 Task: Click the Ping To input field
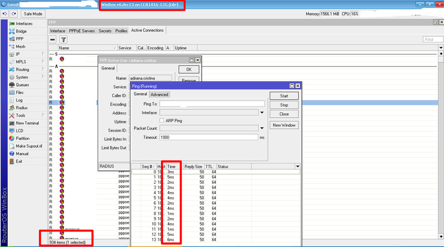[212, 104]
